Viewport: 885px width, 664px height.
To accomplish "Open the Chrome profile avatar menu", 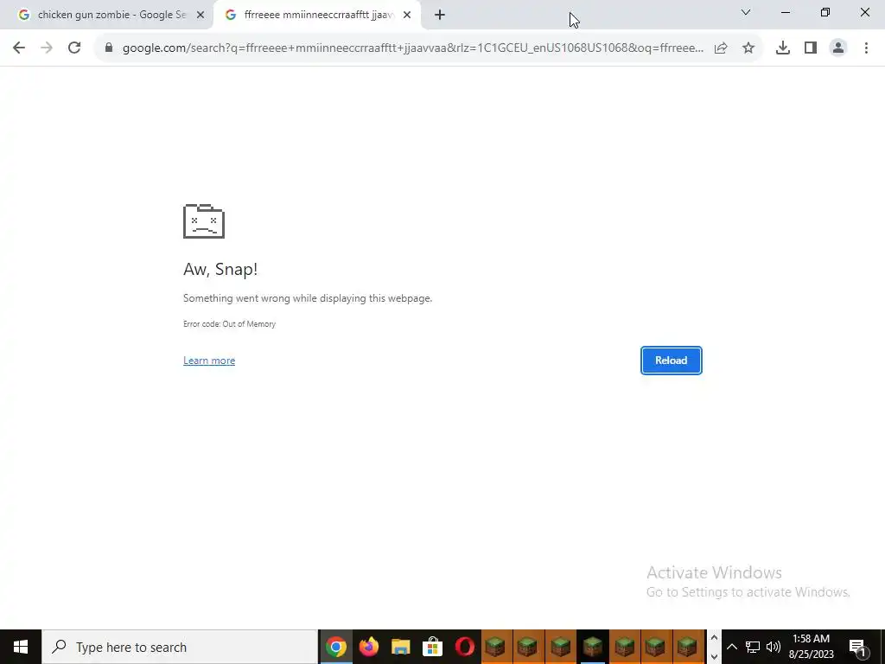I will [838, 48].
